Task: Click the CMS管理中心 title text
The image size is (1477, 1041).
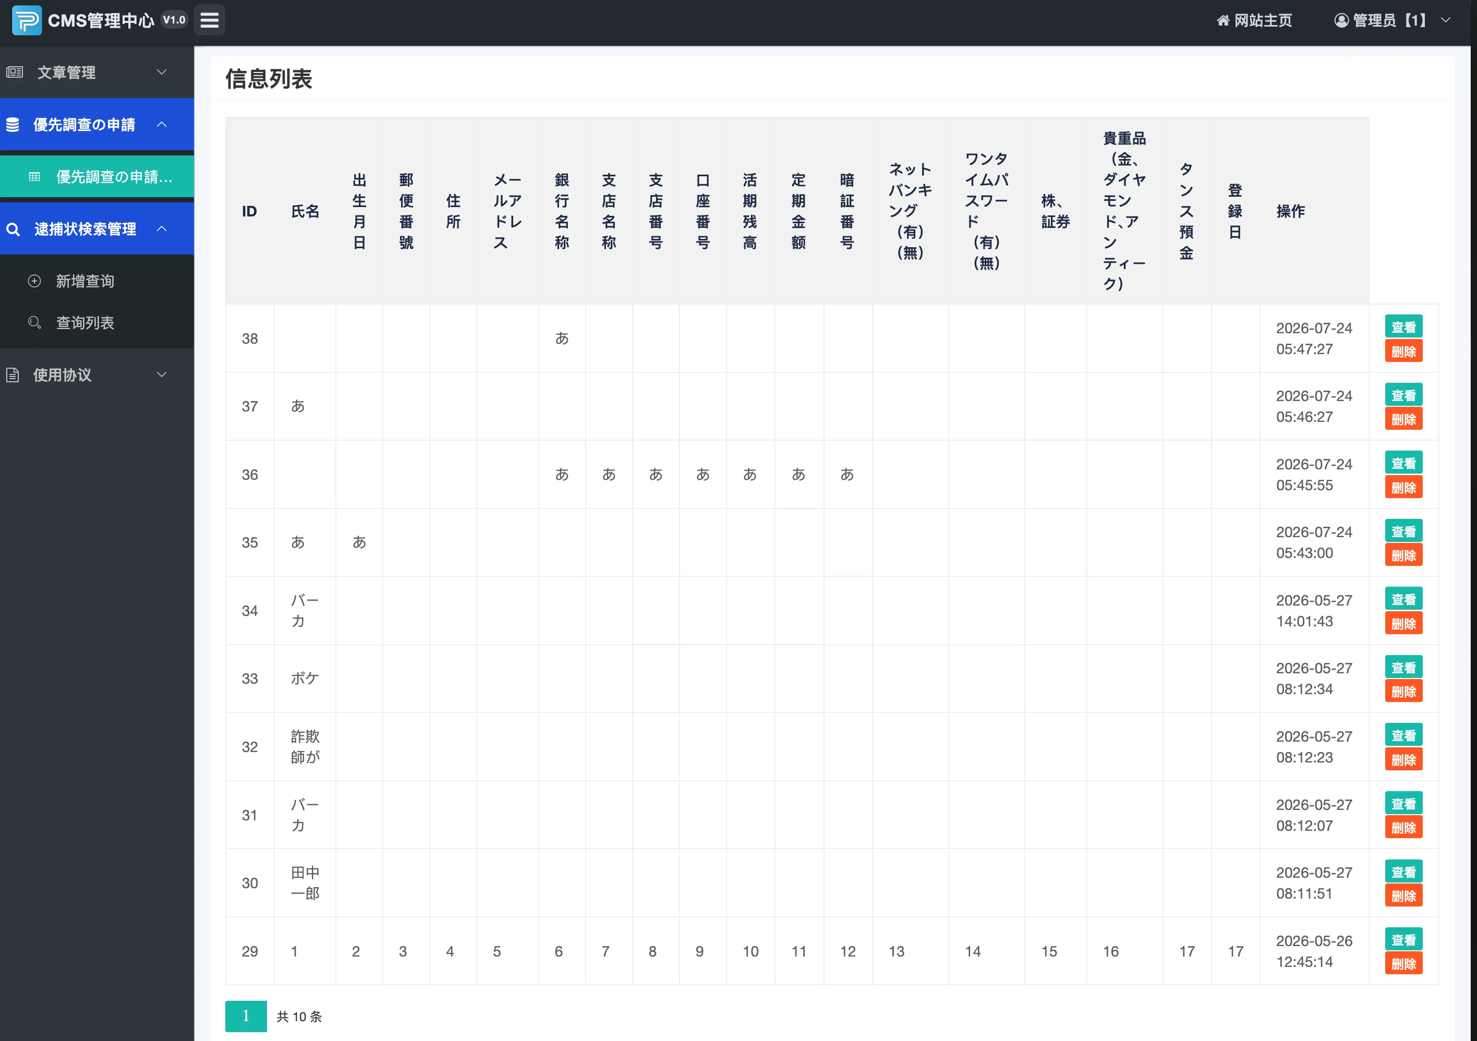Action: tap(101, 20)
